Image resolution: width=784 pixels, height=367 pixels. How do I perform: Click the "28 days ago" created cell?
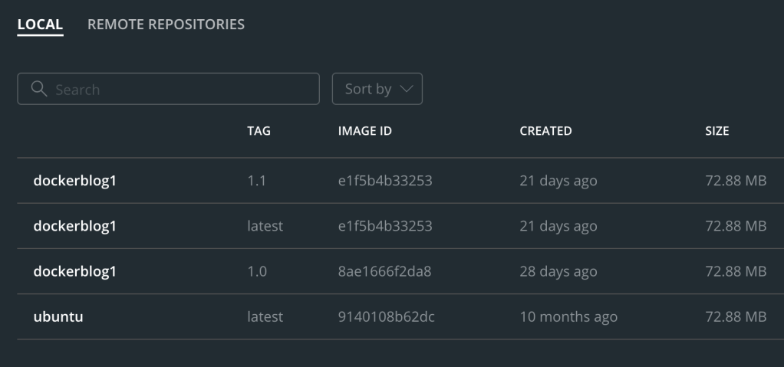(x=558, y=271)
